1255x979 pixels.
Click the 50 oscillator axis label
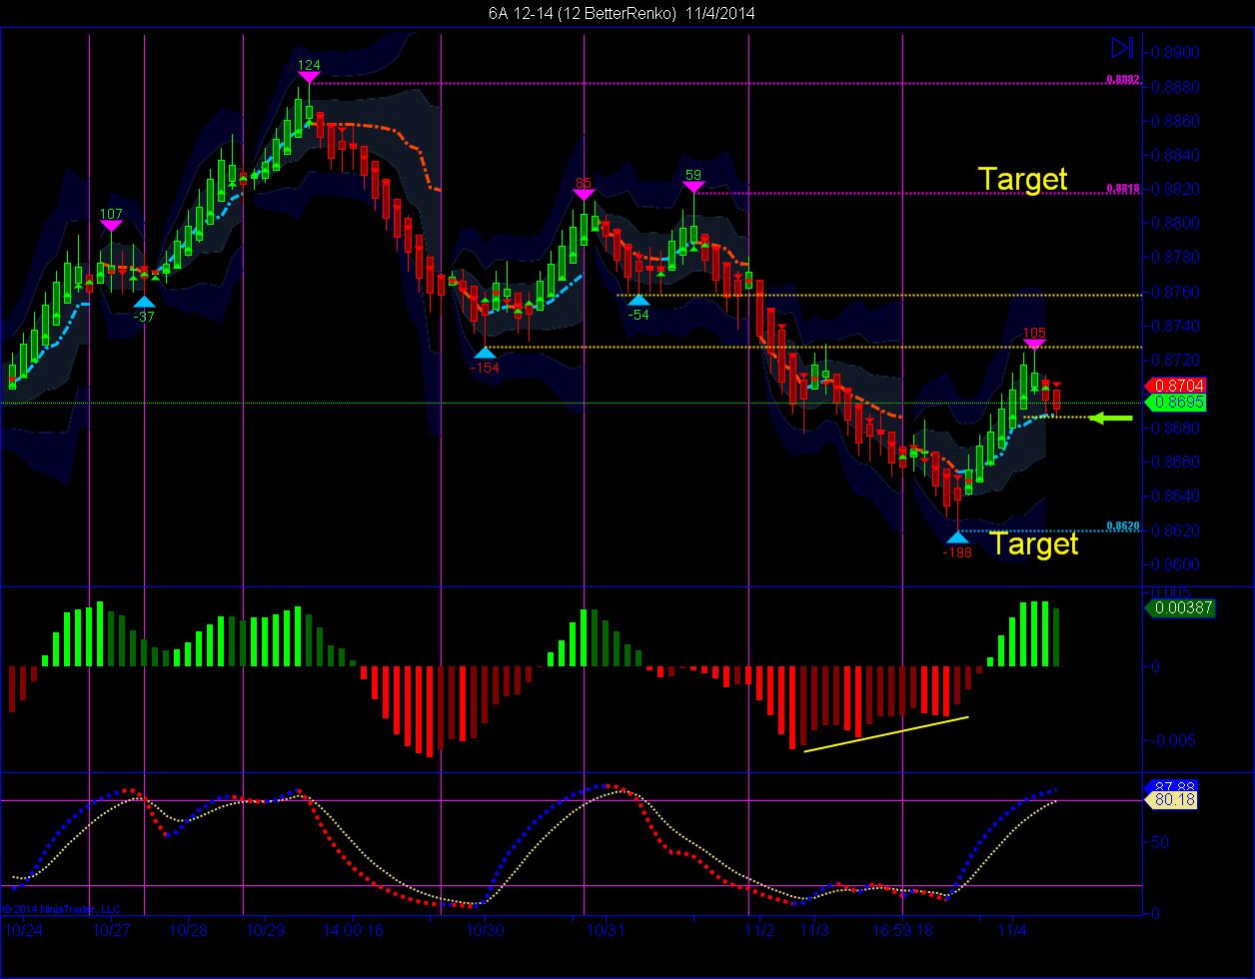[1161, 842]
